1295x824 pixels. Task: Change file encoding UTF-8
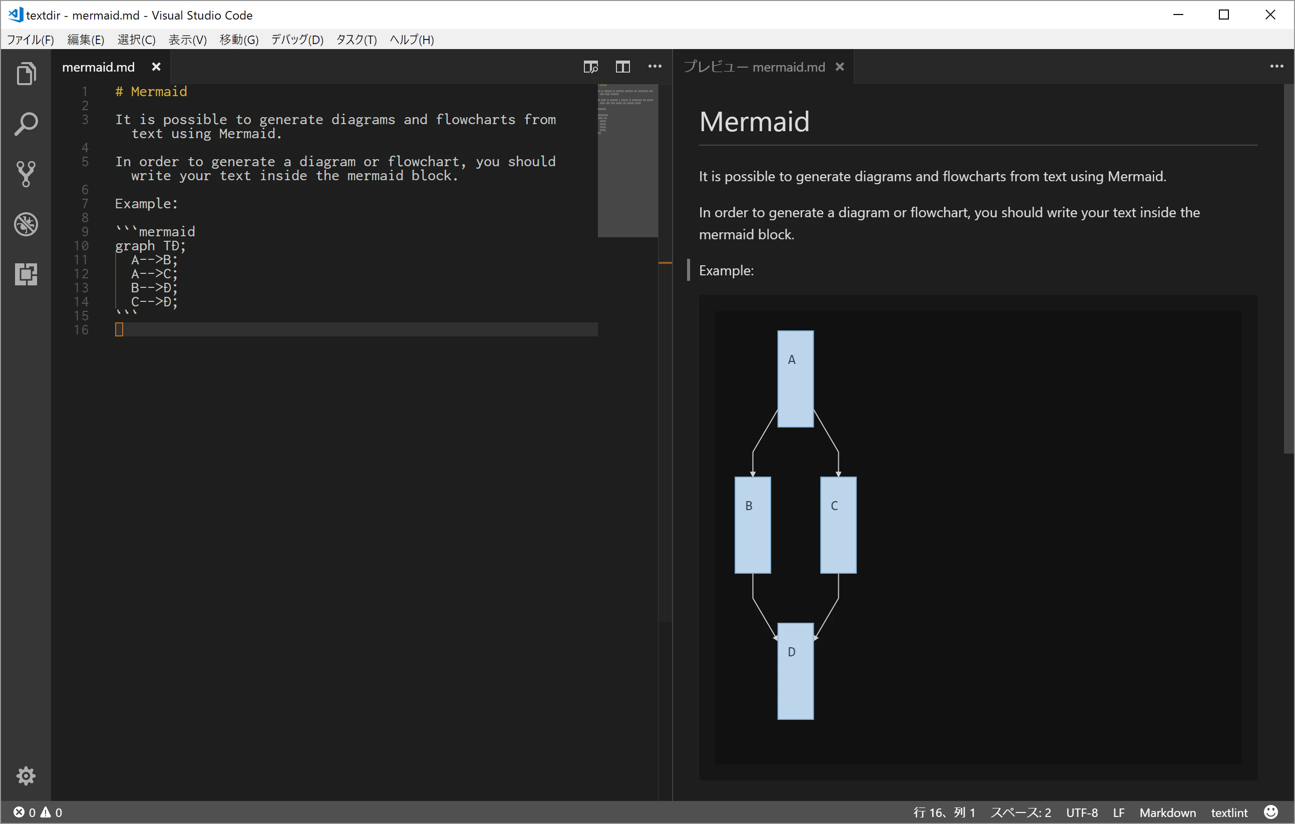pos(1082,812)
